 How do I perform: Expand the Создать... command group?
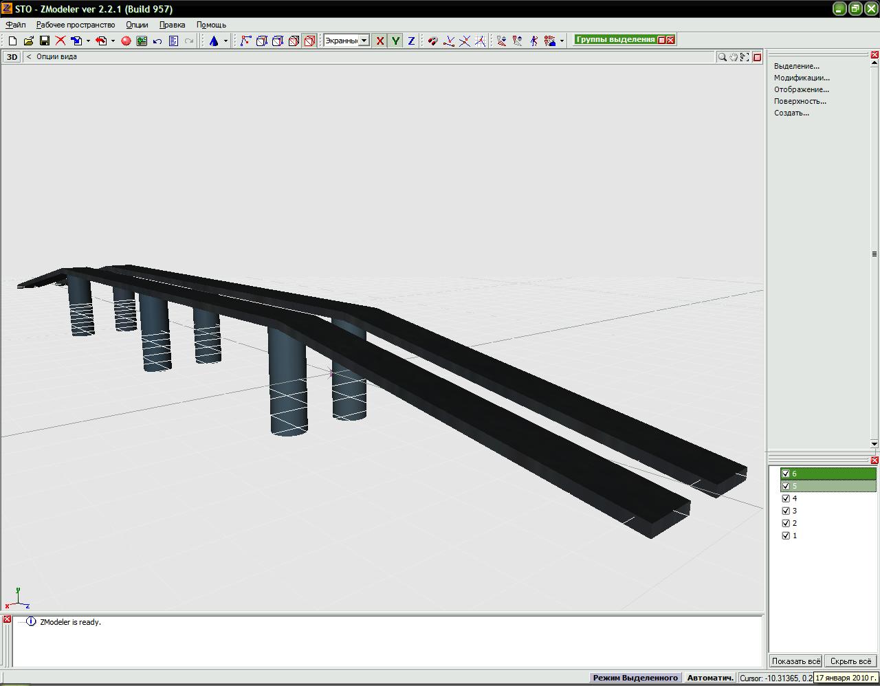click(x=791, y=113)
